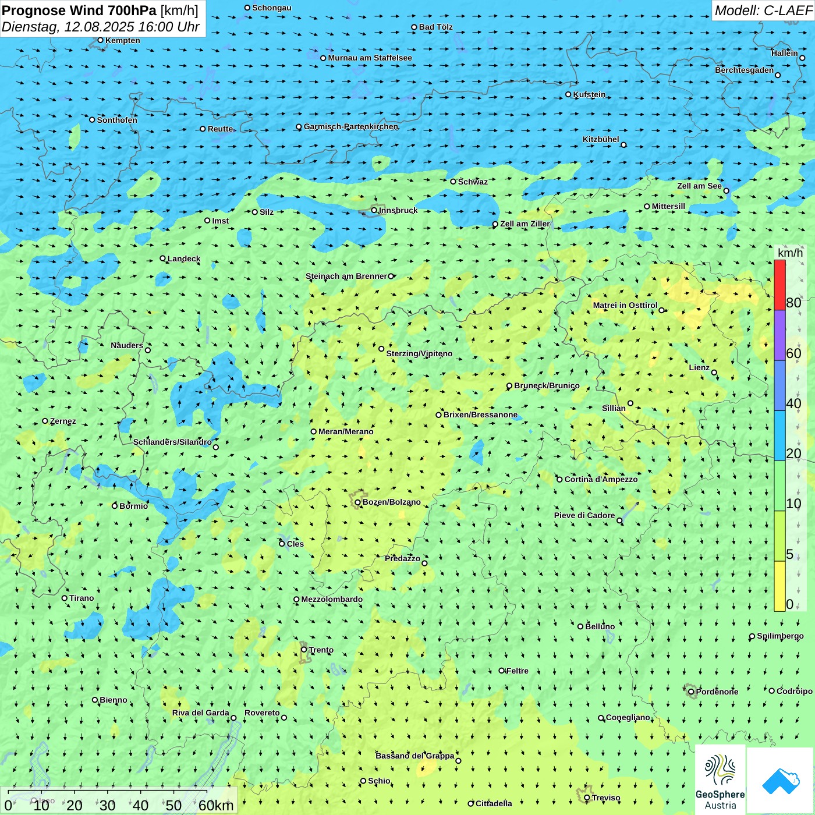Click the Predazzo town label

[402, 558]
